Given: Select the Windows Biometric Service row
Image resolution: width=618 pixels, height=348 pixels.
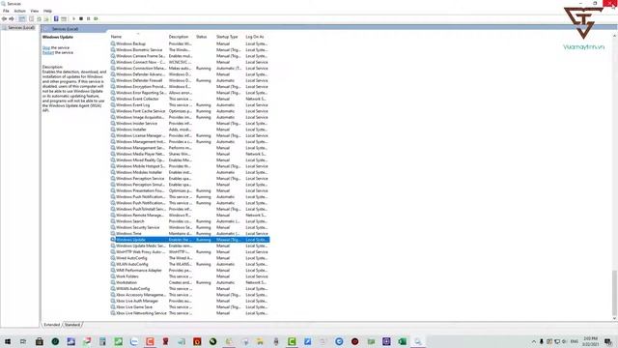Looking at the screenshot, I should [x=190, y=49].
